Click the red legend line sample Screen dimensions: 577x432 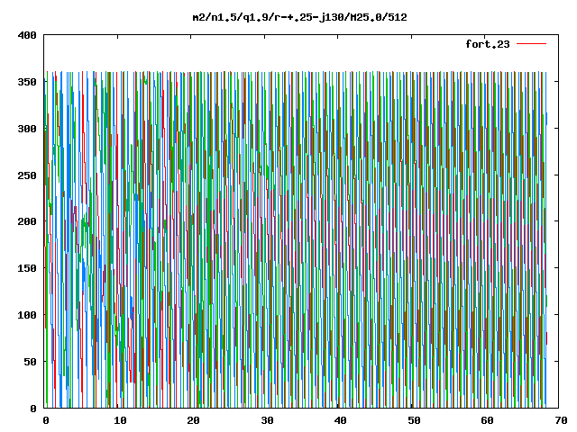pos(531,44)
